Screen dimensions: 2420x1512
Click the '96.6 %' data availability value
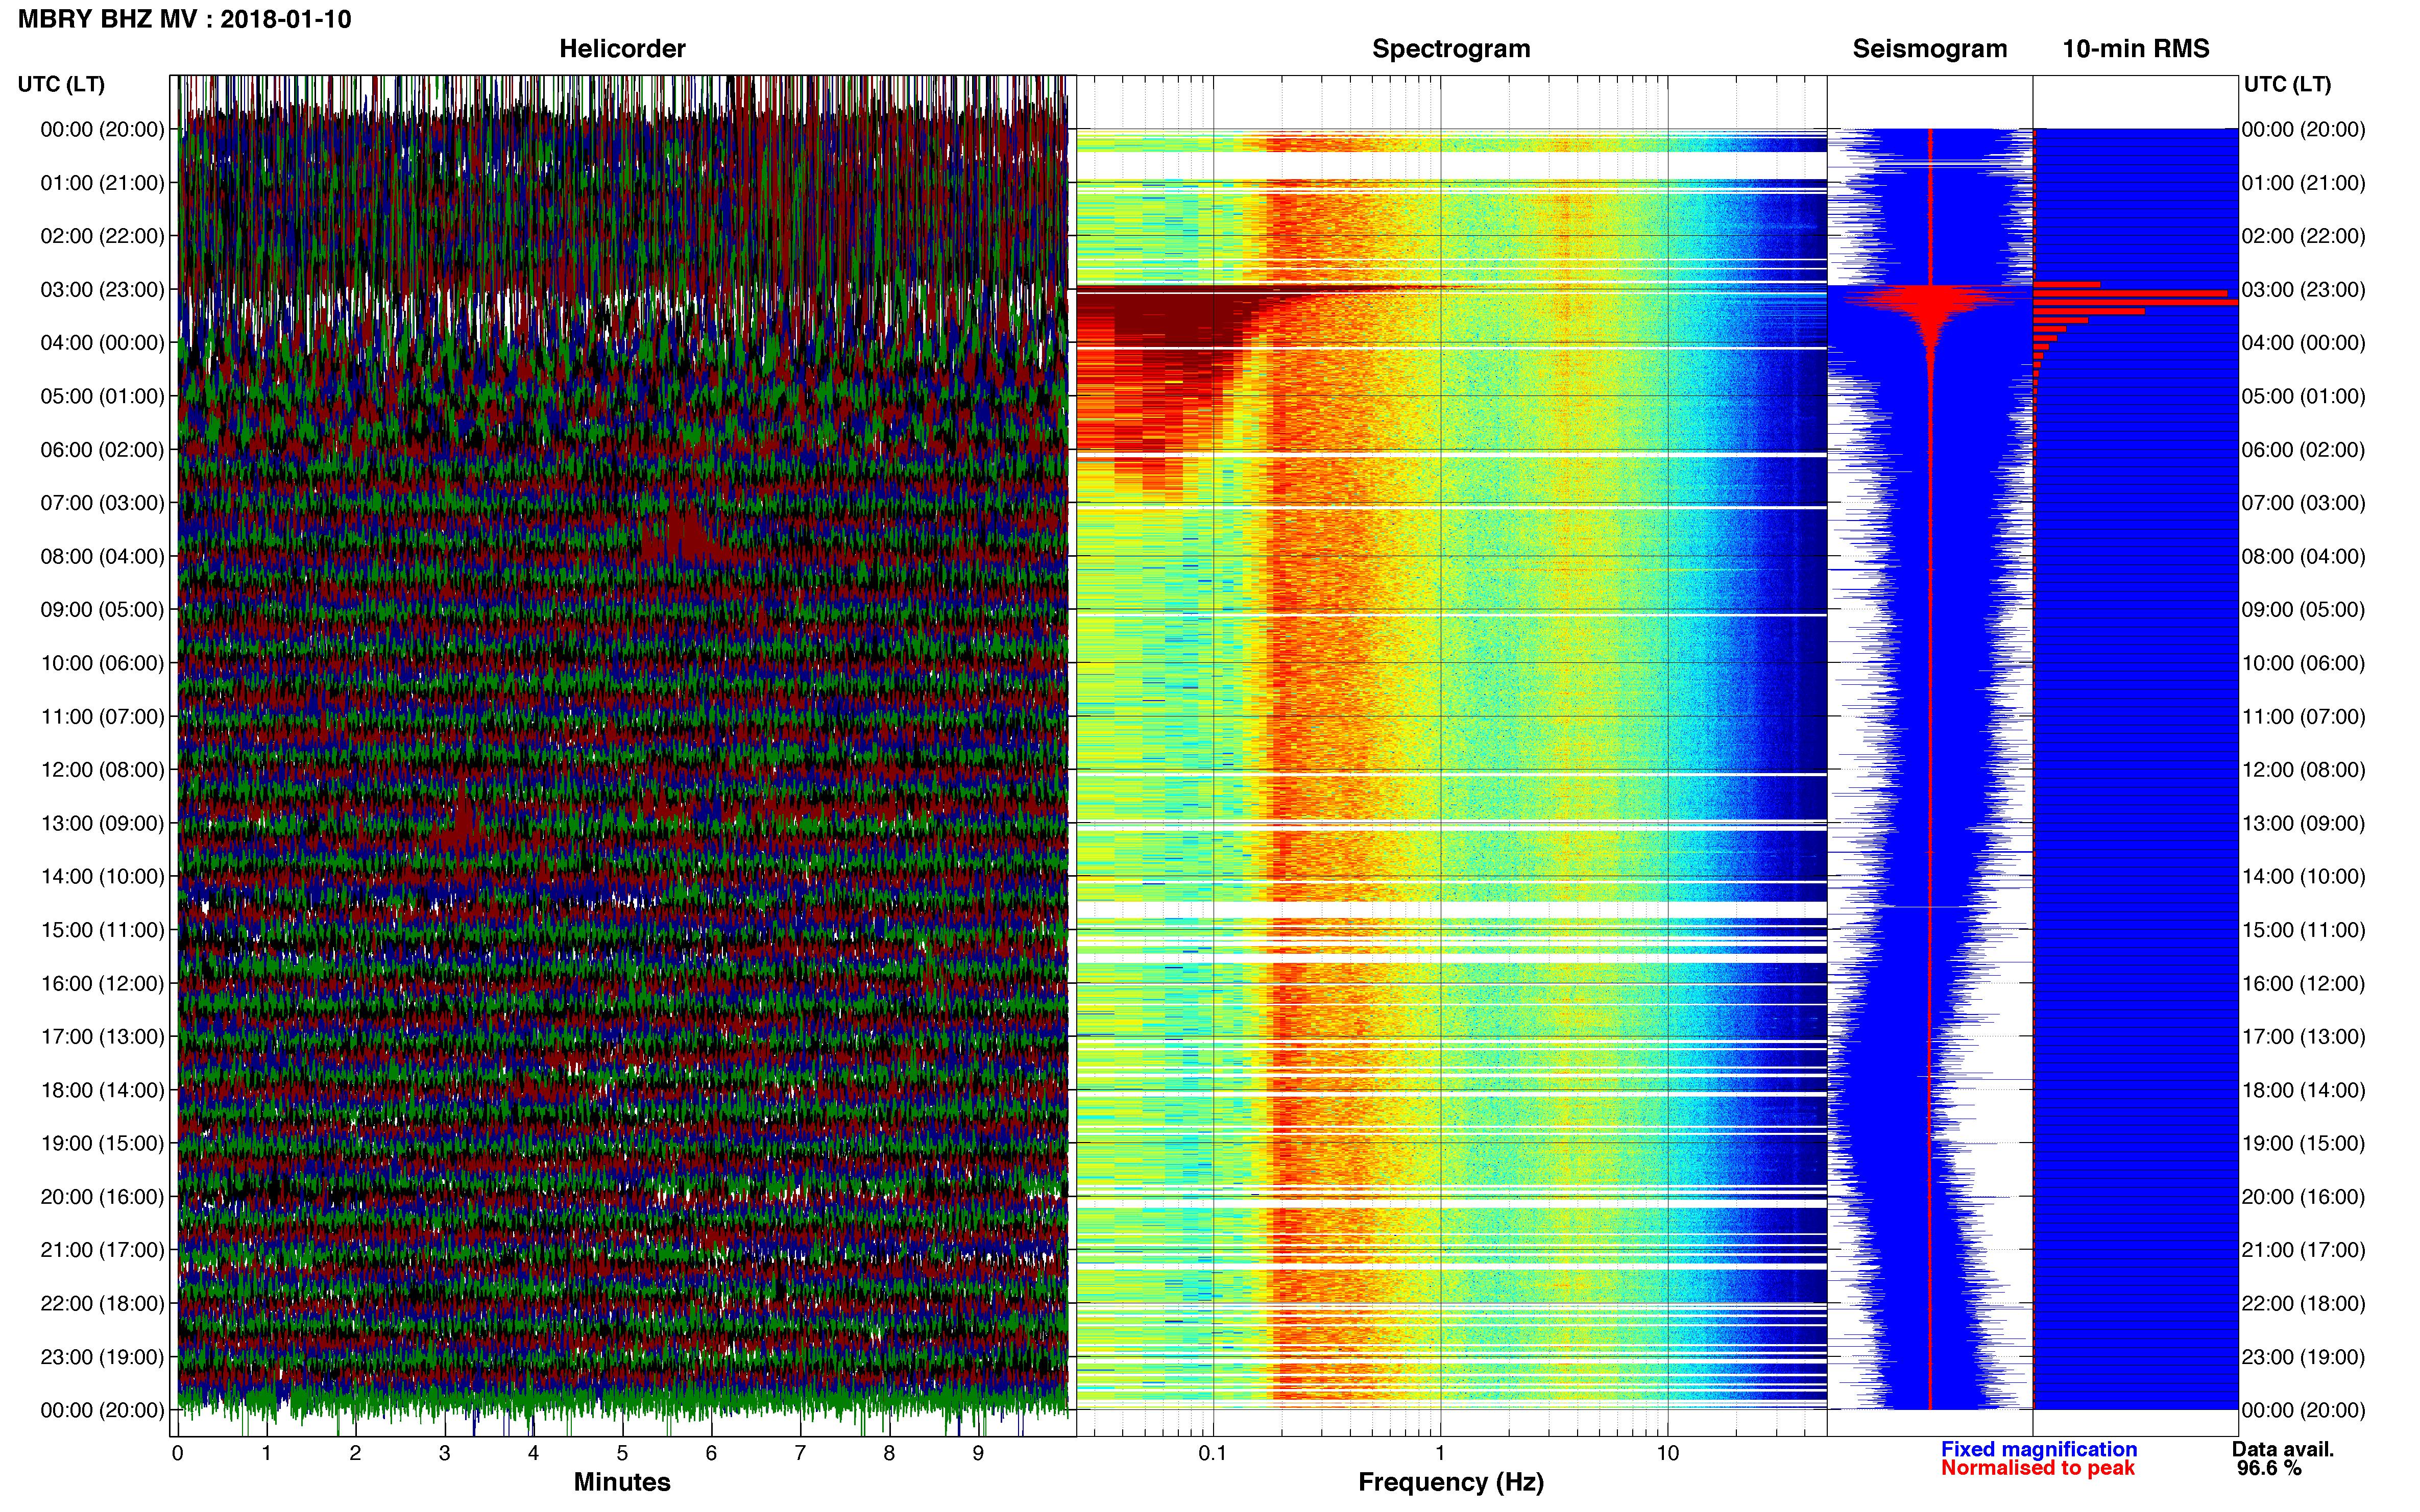point(2270,1469)
